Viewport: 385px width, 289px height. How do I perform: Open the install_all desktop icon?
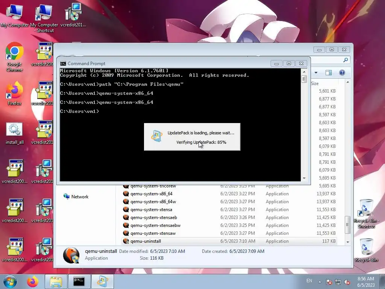pos(15,133)
